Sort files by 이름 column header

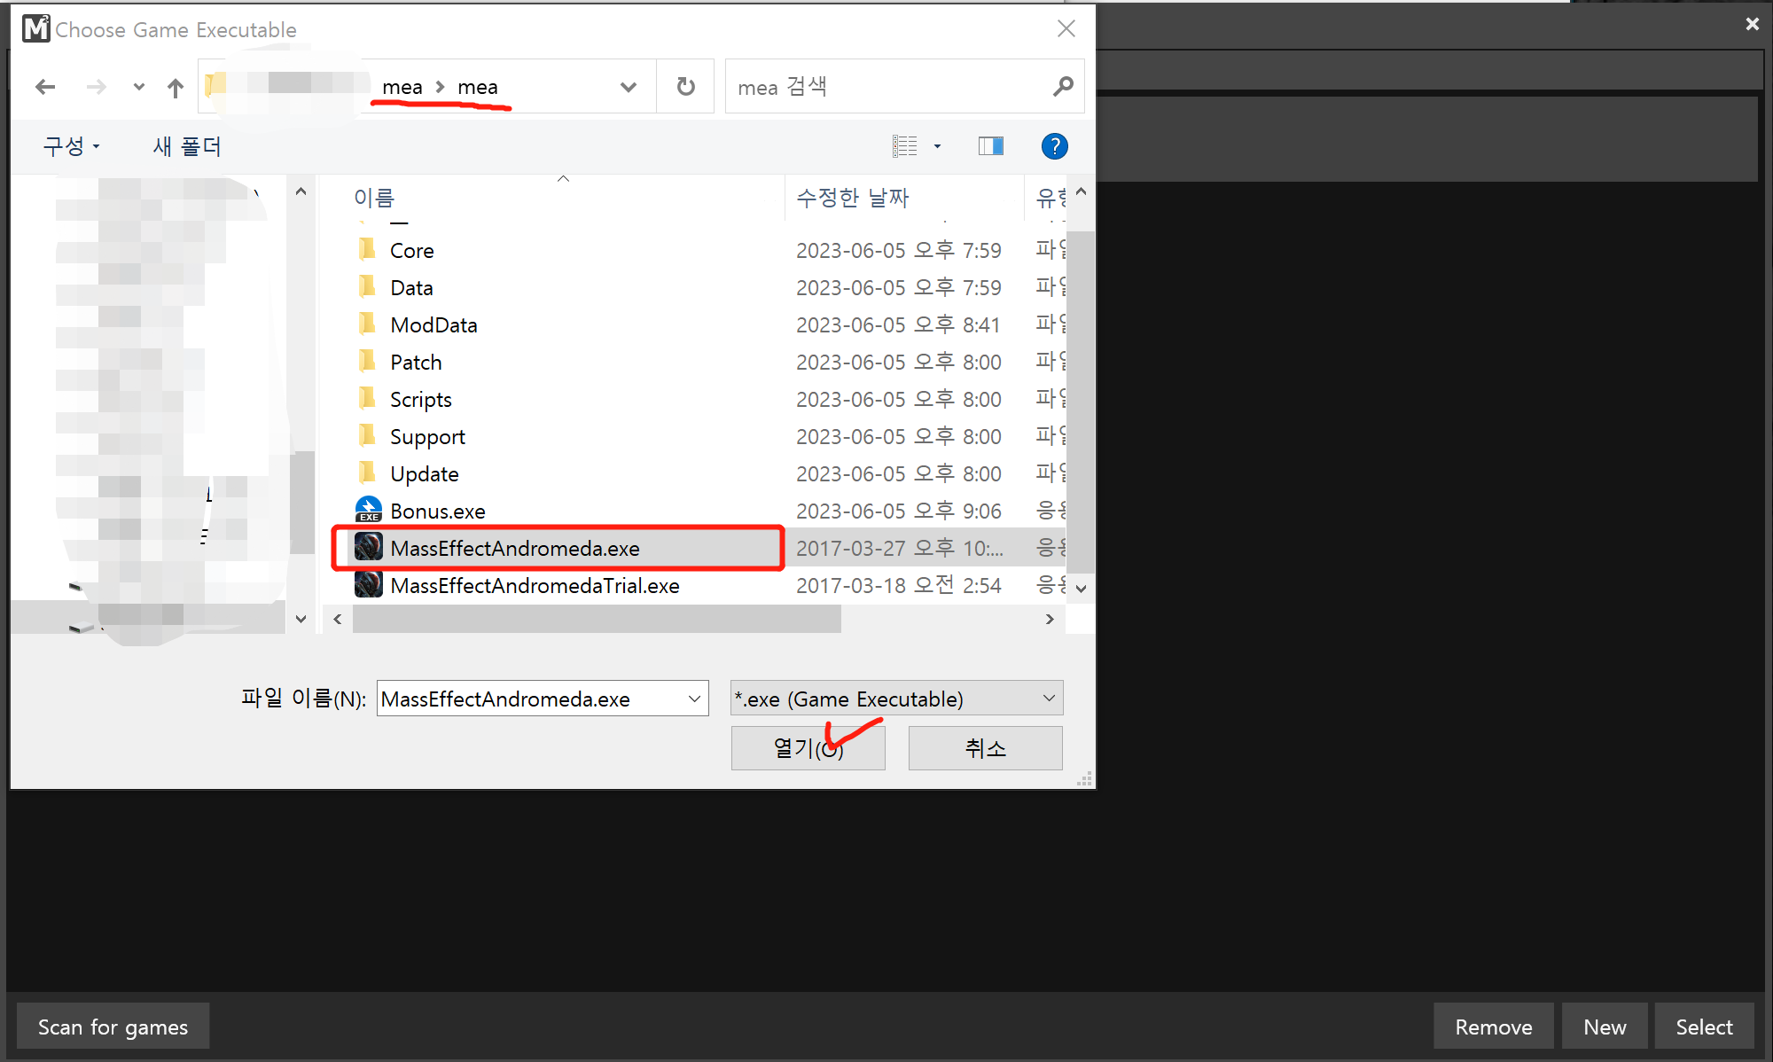tap(374, 198)
